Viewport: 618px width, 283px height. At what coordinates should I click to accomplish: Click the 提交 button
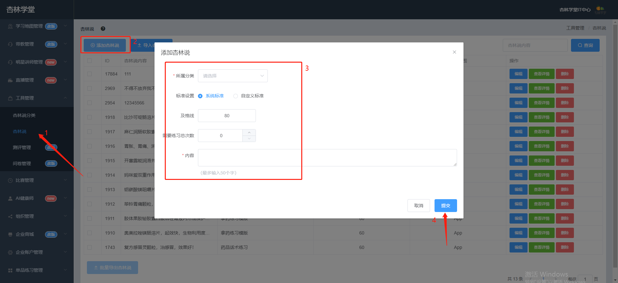[x=446, y=206]
